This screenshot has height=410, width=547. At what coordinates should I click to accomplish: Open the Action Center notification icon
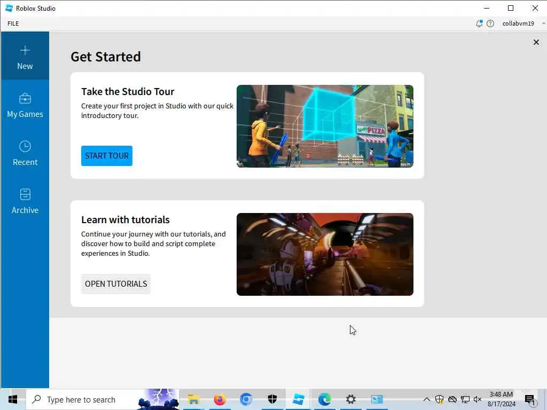(529, 399)
